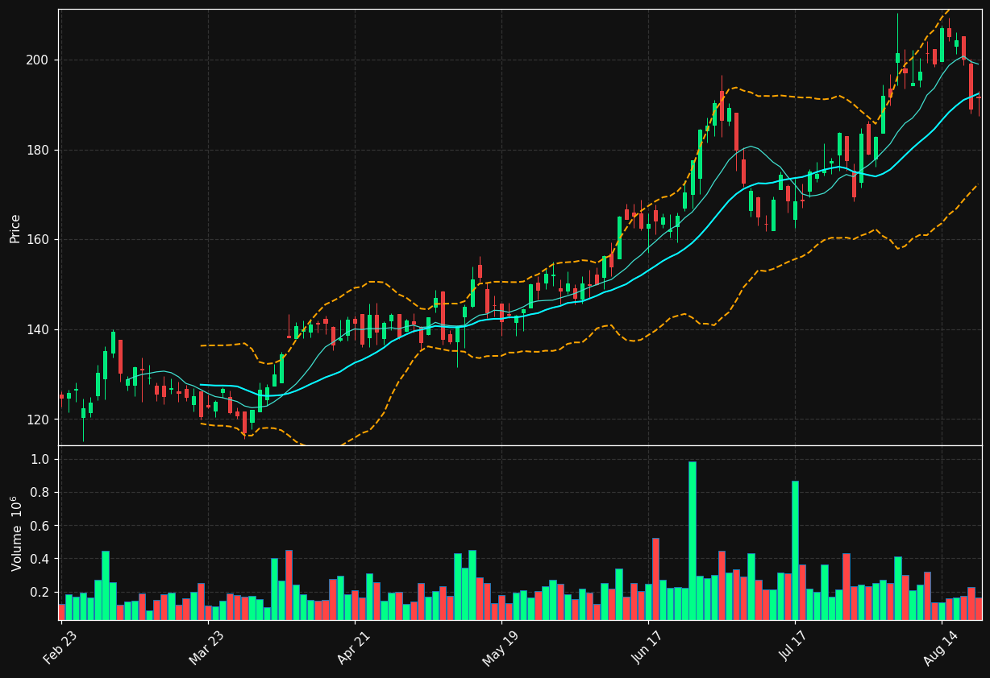Select the 140 price tick label
This screenshot has width=990, height=678.
[39, 330]
